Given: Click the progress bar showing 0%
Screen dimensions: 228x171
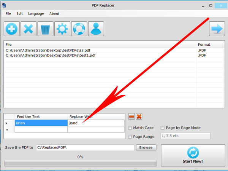Looking at the screenshot, I should point(80,163).
